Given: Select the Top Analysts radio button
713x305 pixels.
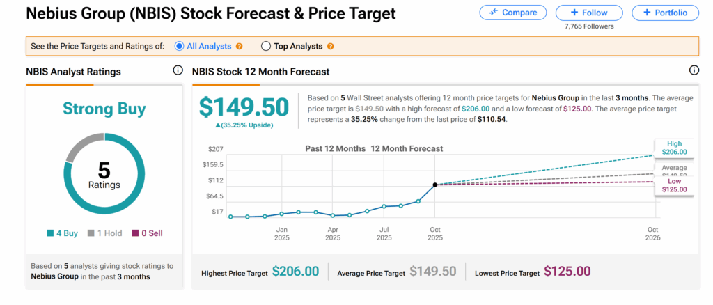Looking at the screenshot, I should point(266,47).
